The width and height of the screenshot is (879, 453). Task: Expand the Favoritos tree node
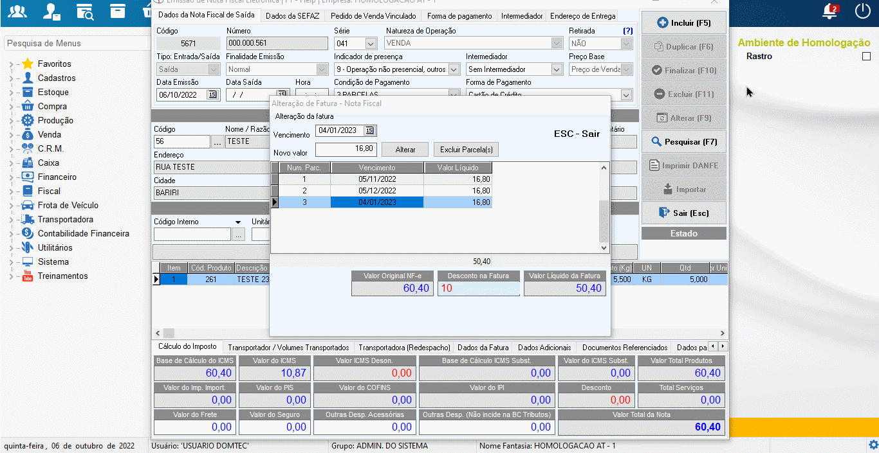11,64
